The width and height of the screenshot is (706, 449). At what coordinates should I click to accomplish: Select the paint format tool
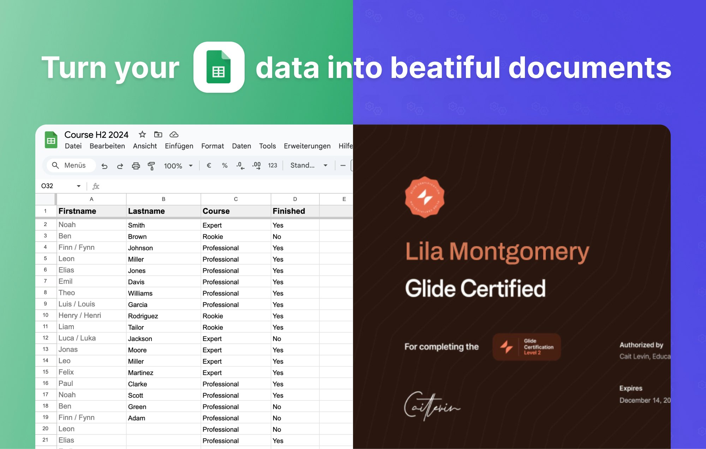tap(151, 166)
